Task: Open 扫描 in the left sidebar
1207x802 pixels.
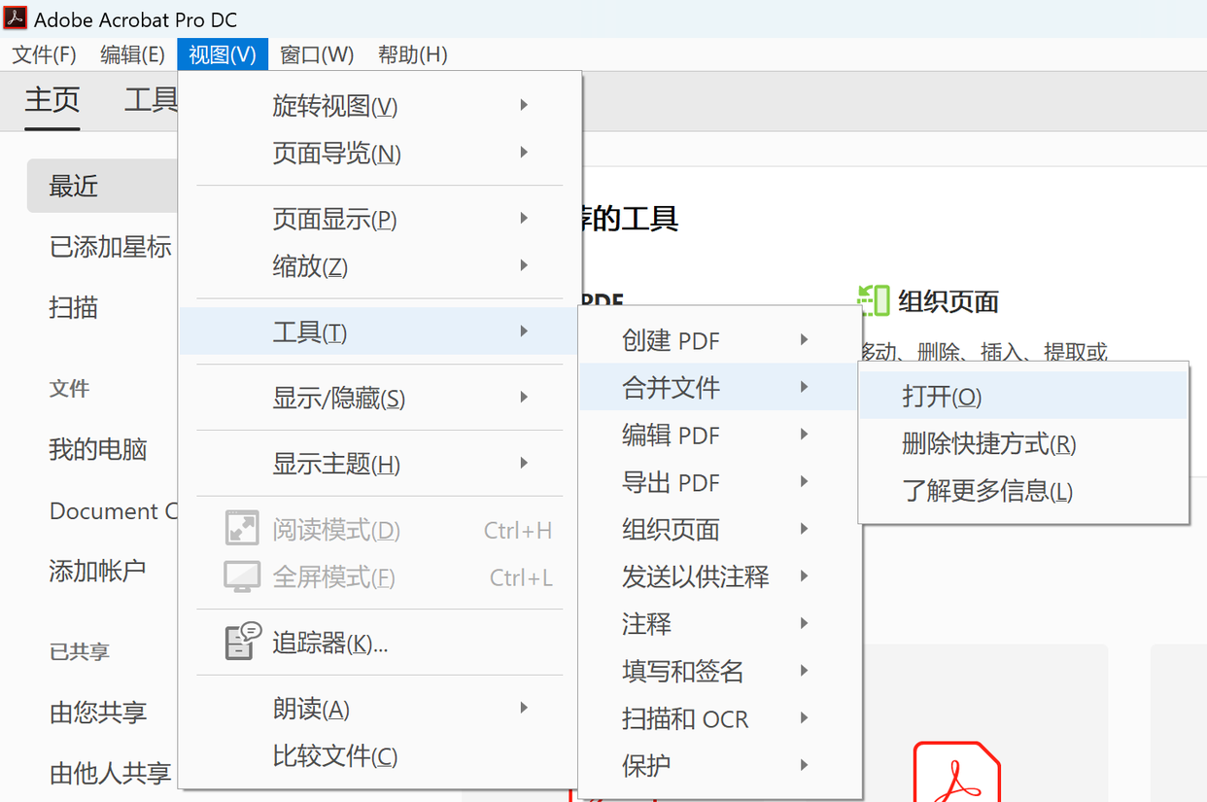Action: [74, 308]
